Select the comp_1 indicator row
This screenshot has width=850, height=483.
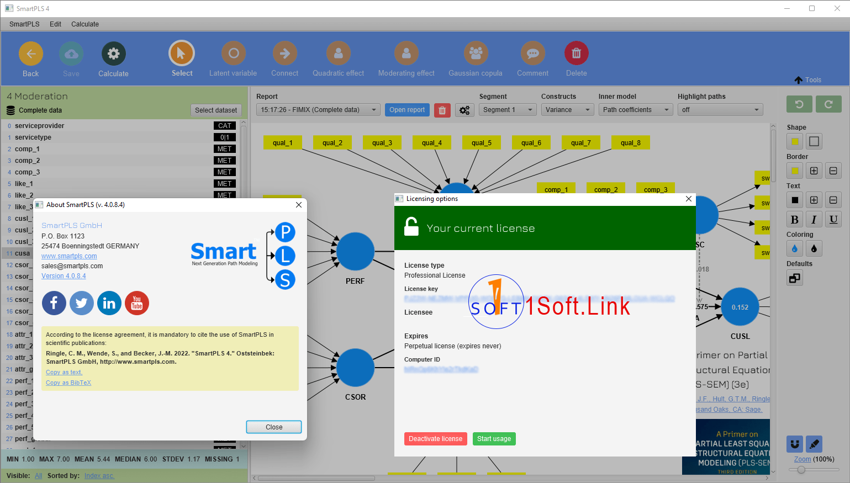coord(122,149)
